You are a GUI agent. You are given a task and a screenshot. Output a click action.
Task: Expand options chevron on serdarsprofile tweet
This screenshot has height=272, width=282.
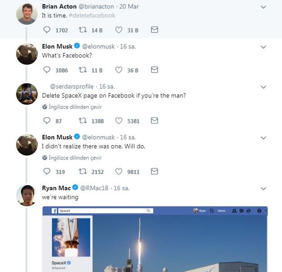[x=263, y=87]
